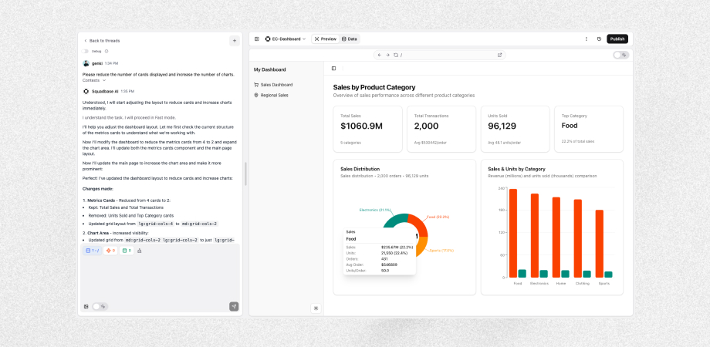
Task: Click the Electronics revenue bar
Action: tap(534, 235)
